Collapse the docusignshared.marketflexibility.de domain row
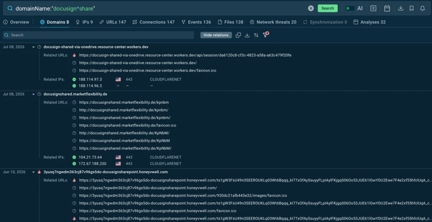The width and height of the screenshot is (432, 222). (x=33, y=94)
